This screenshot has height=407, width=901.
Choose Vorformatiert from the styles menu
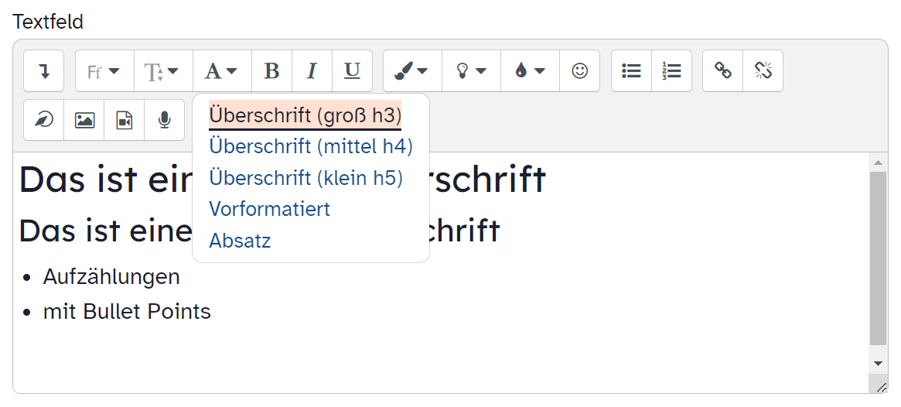[x=269, y=209]
